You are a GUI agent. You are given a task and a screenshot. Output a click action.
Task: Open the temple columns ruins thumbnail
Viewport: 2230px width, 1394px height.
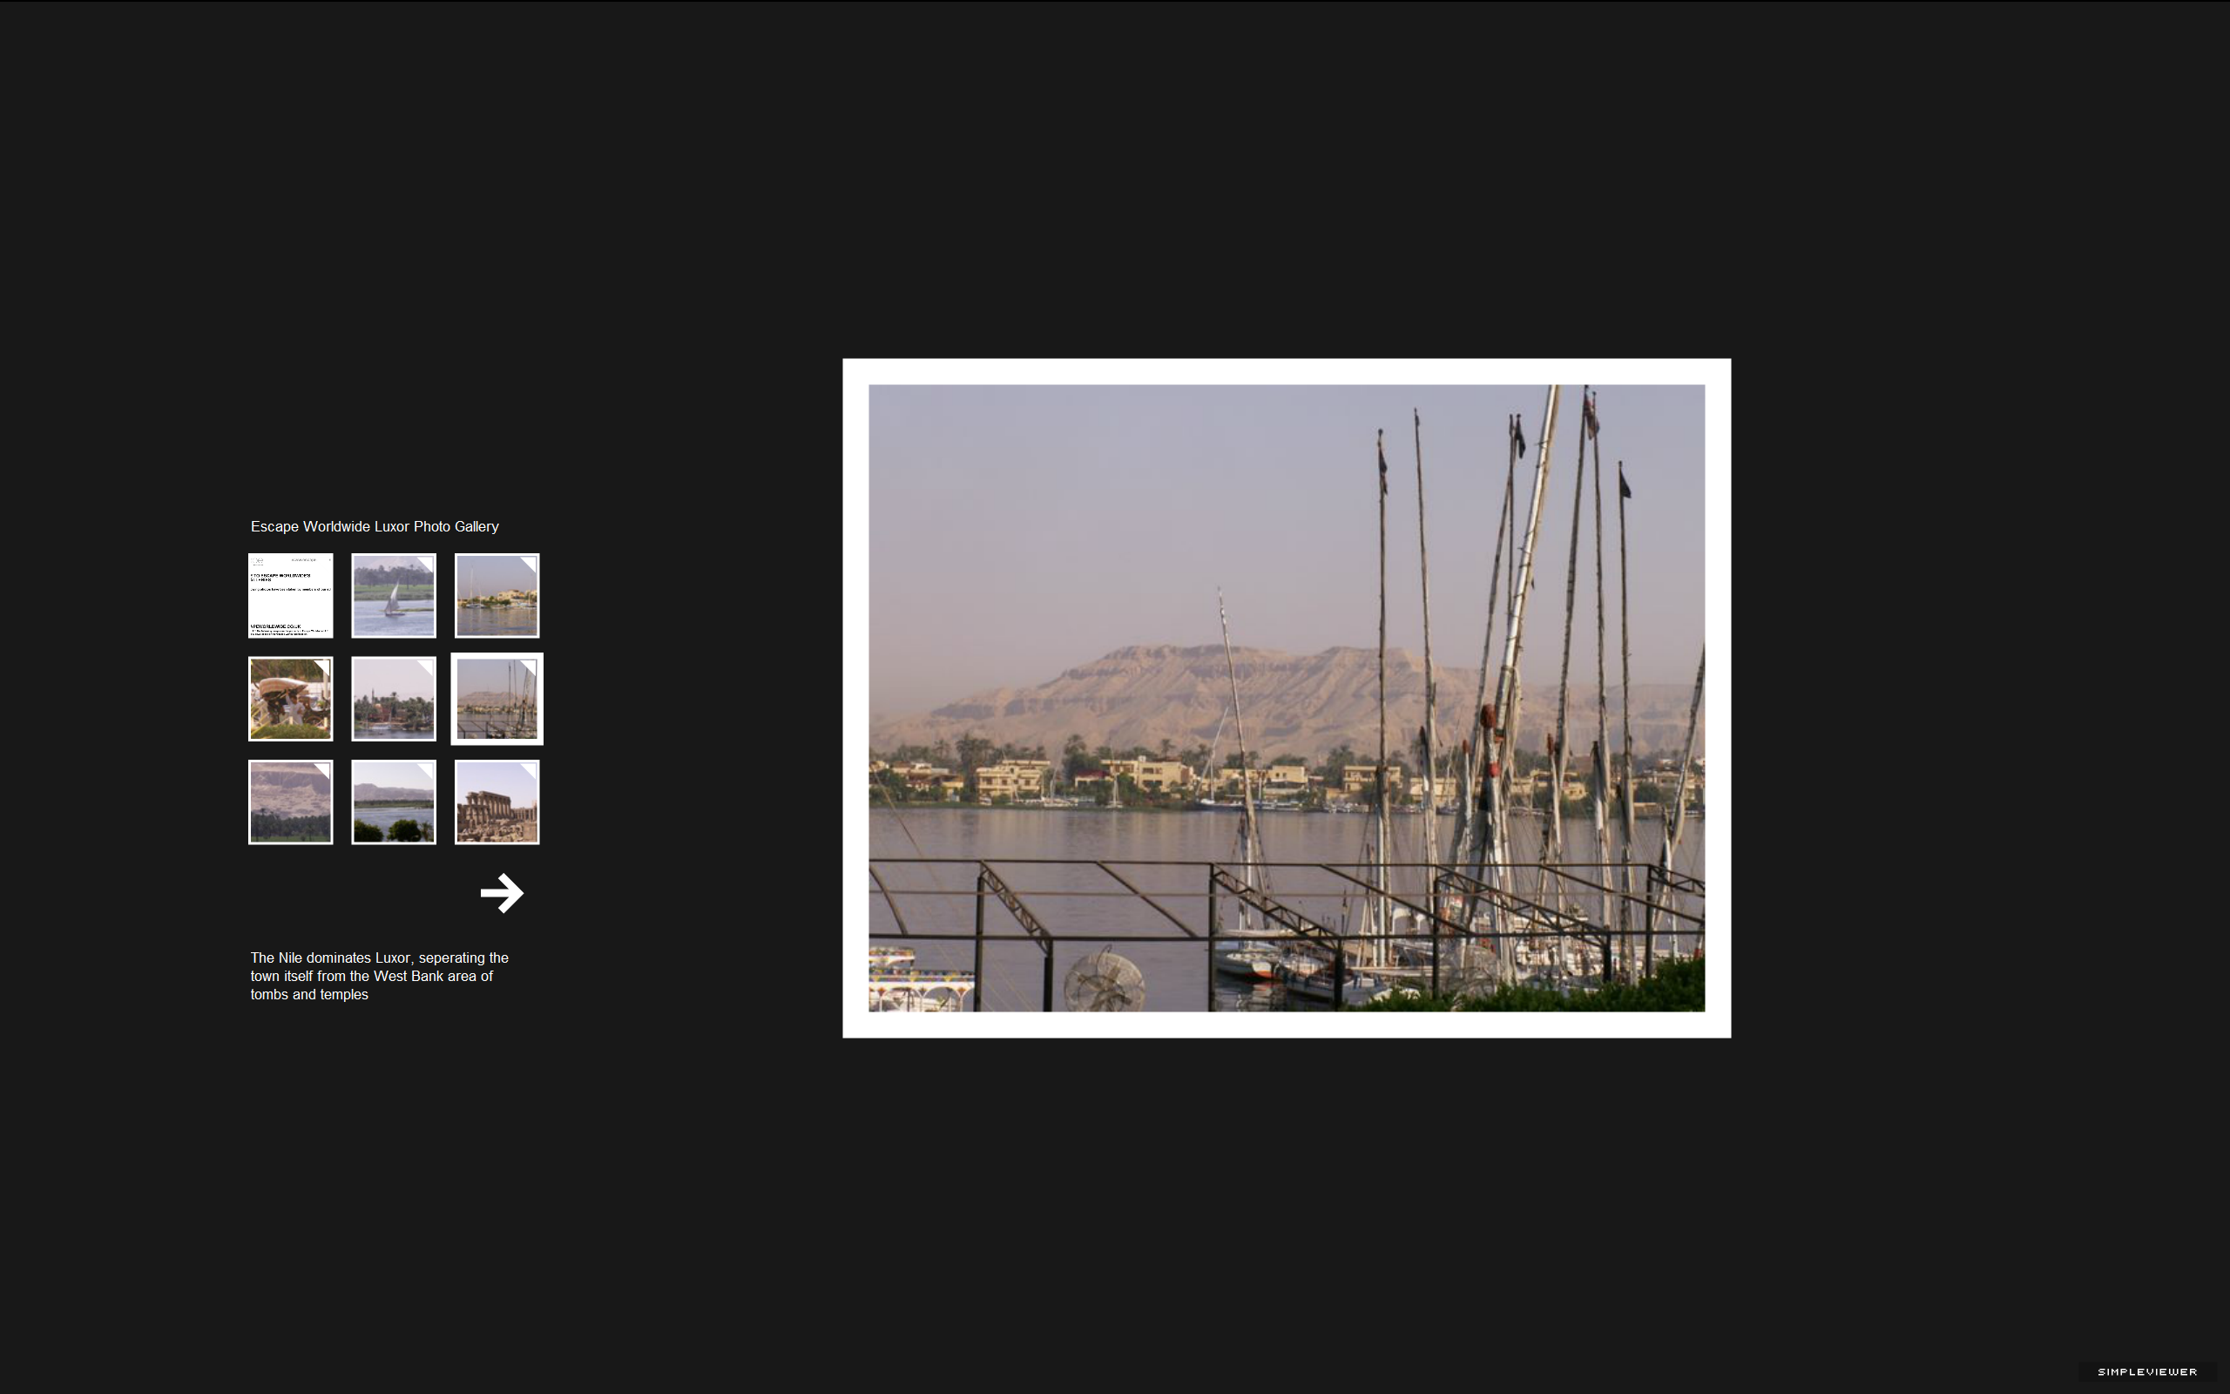[497, 802]
